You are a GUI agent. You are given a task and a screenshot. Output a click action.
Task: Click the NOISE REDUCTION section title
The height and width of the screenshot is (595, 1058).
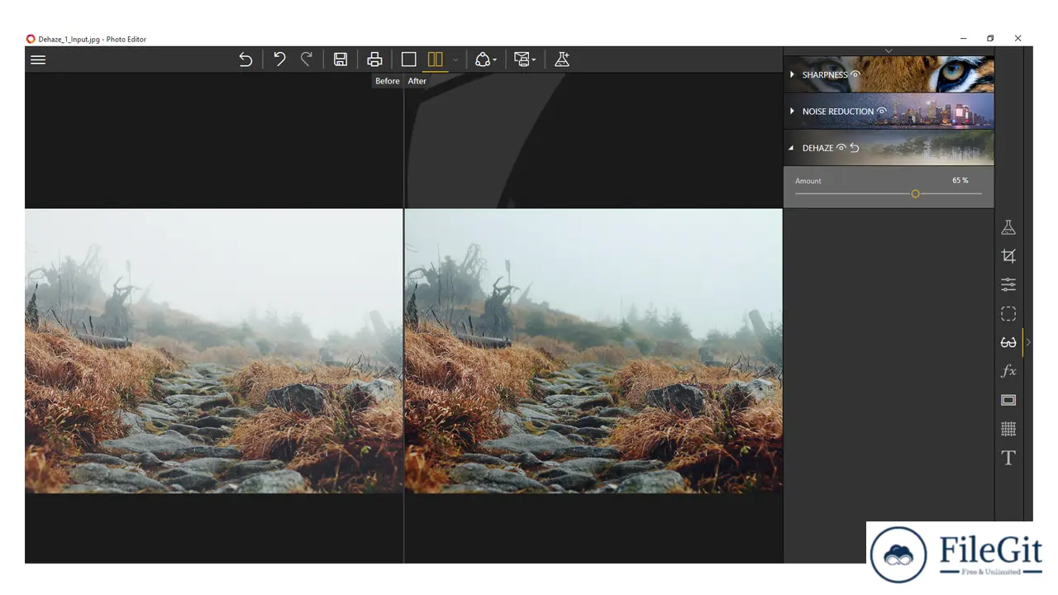tap(837, 112)
